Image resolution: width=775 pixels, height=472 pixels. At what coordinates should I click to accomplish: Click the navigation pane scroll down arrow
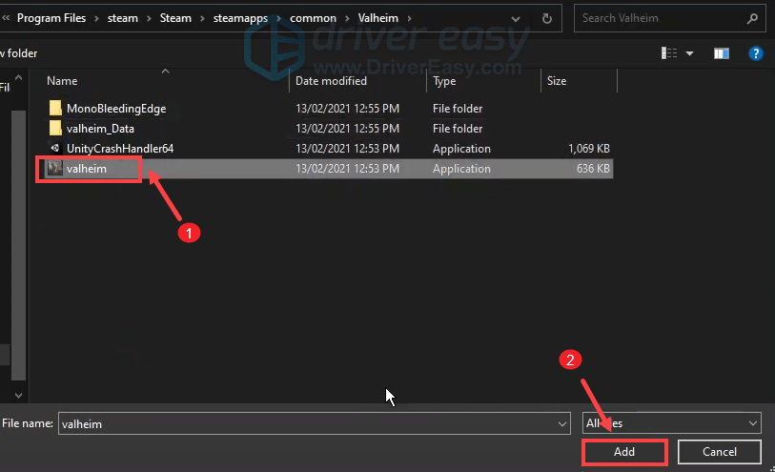18,396
